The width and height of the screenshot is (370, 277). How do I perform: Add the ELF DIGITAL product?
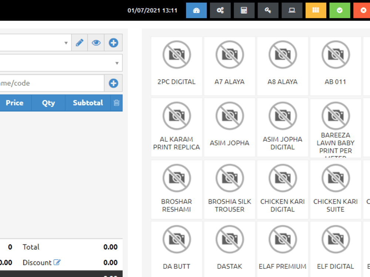point(336,250)
